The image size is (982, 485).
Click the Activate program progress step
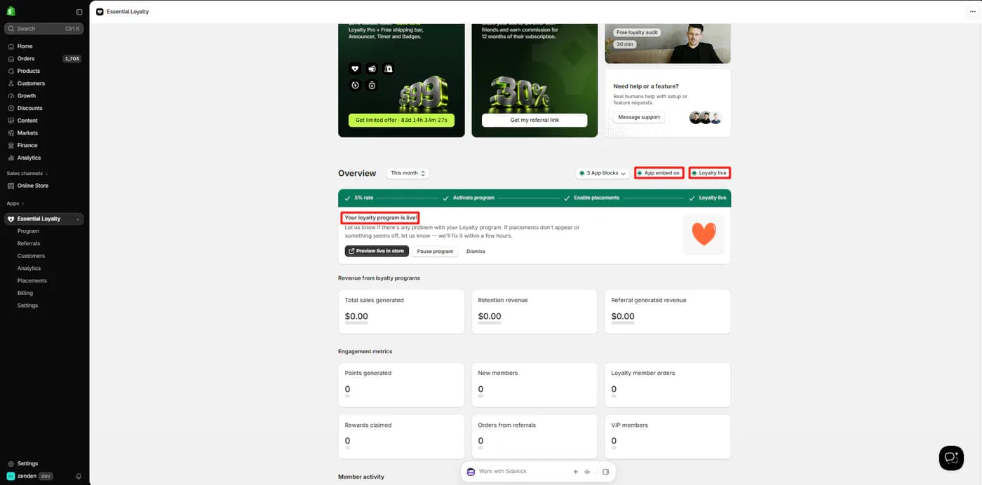click(468, 198)
